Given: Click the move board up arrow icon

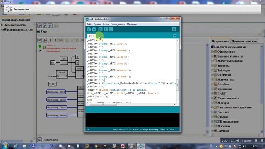Looking at the screenshot, I should (50, 40).
